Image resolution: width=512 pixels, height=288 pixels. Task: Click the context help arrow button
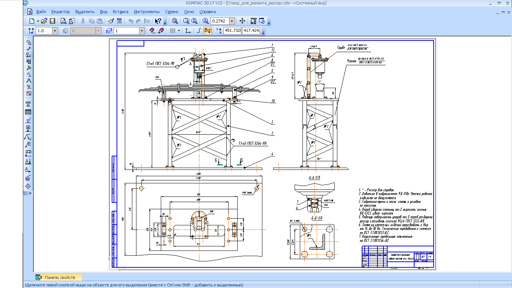pyautogui.click(x=158, y=21)
